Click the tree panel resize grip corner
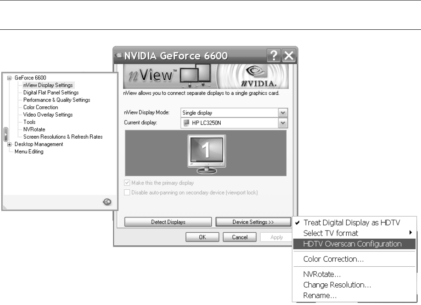This screenshot has height=305, width=421. 5,207
